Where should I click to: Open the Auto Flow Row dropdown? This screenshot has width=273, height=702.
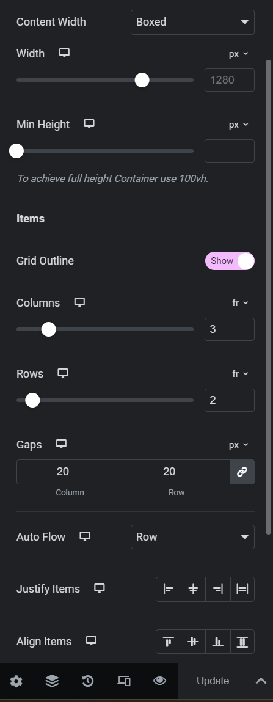192,537
